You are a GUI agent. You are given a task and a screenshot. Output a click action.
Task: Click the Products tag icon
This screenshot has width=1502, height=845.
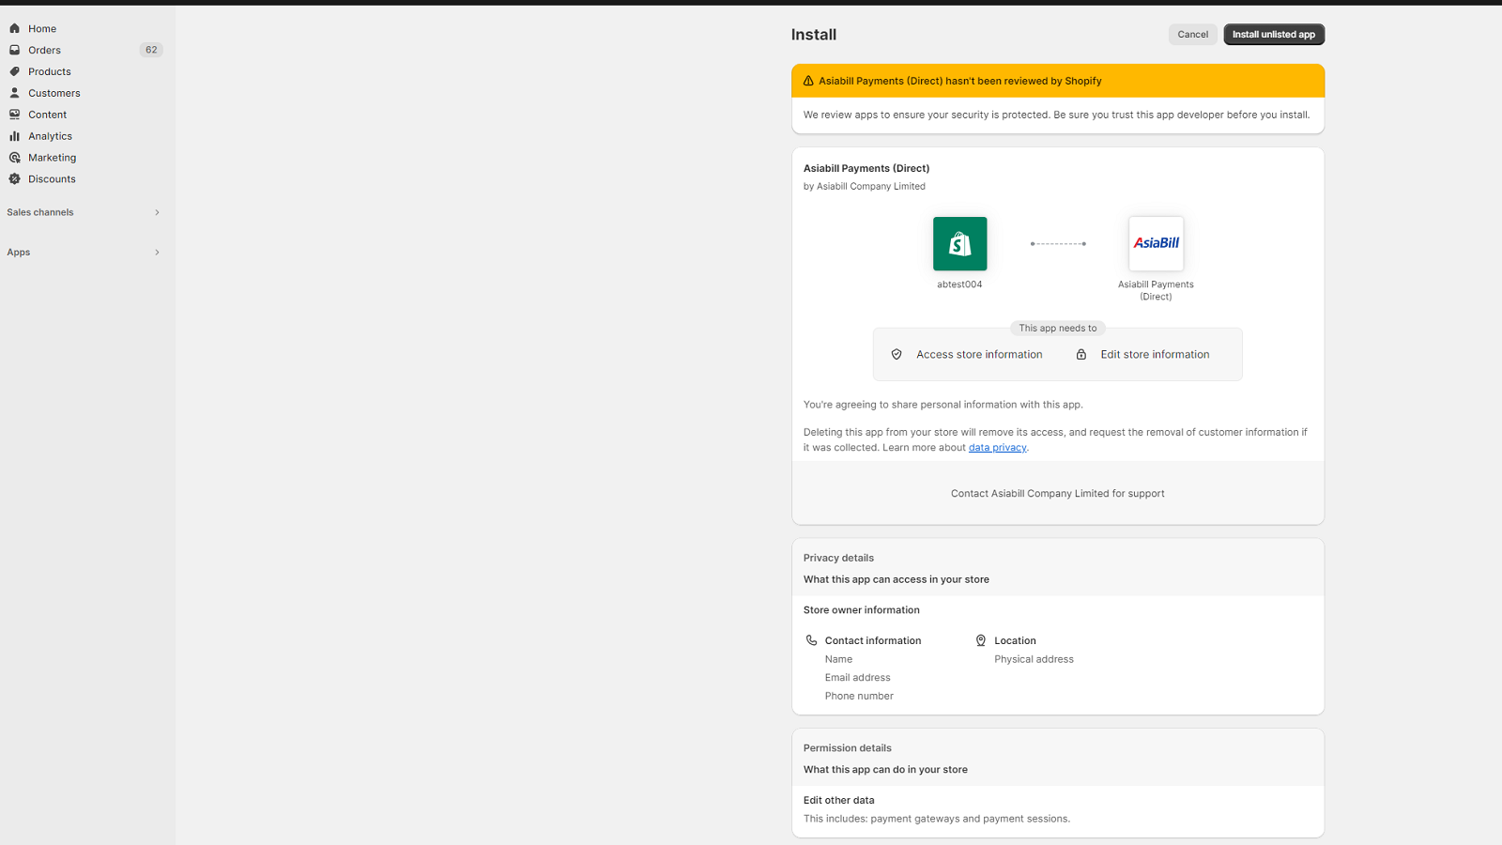14,71
